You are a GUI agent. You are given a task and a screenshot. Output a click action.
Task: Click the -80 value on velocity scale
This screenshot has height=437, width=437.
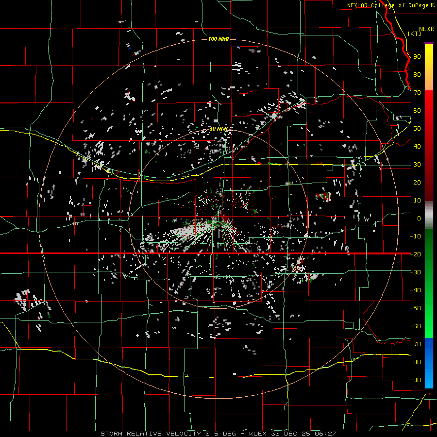[x=415, y=362]
